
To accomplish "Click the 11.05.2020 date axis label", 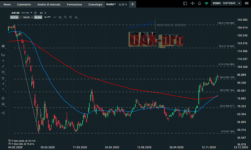I will pos(80,147).
